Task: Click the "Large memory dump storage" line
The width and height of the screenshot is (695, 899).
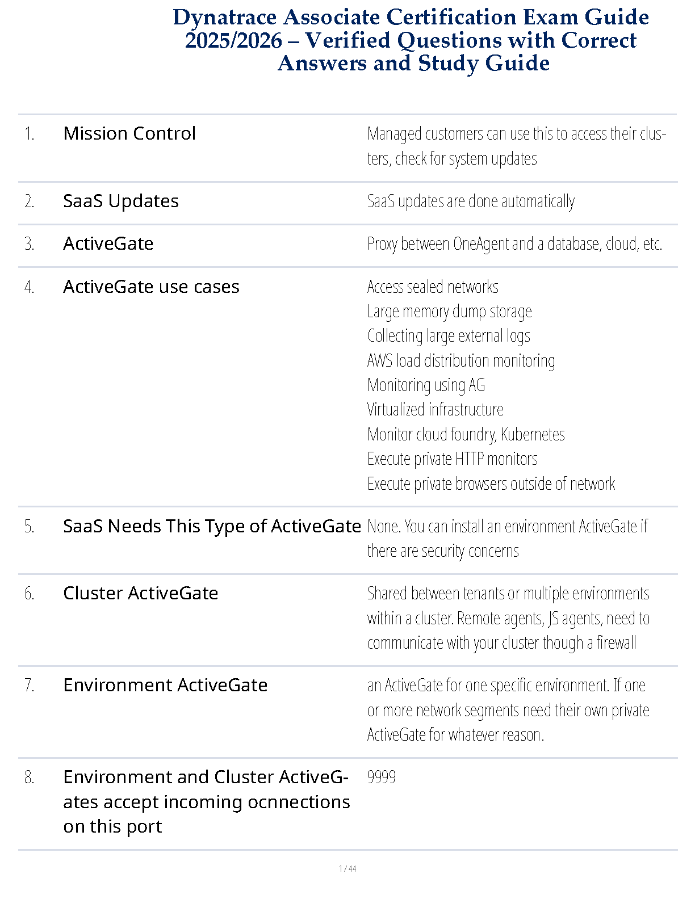Action: tap(450, 311)
